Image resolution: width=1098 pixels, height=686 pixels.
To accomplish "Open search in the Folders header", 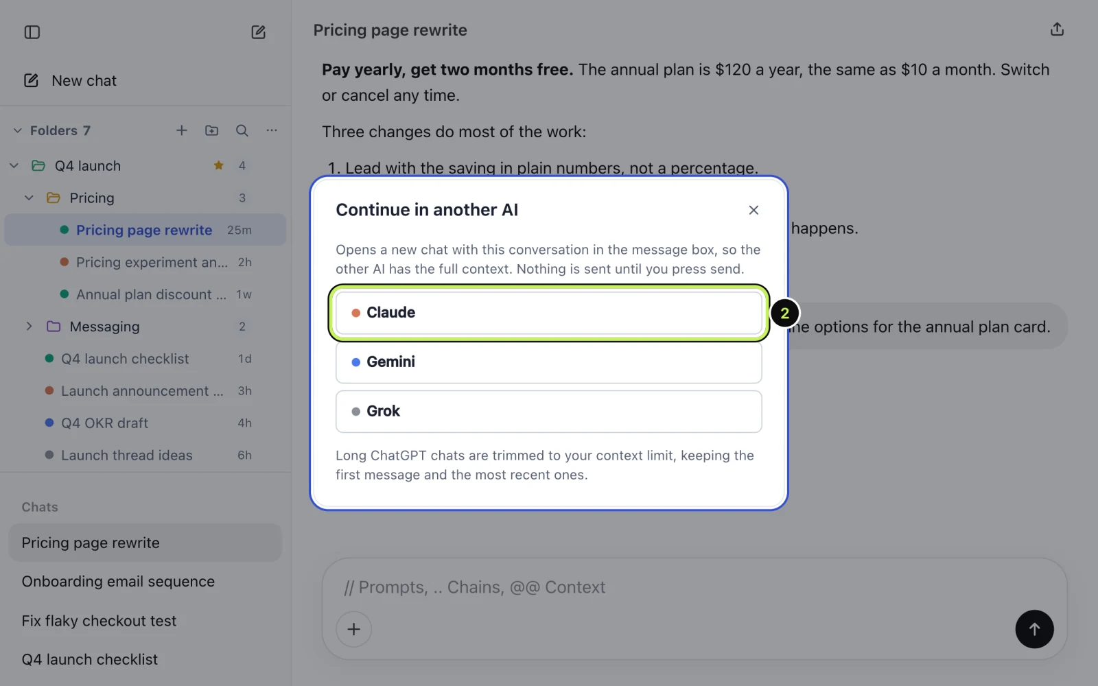I will coord(242,130).
